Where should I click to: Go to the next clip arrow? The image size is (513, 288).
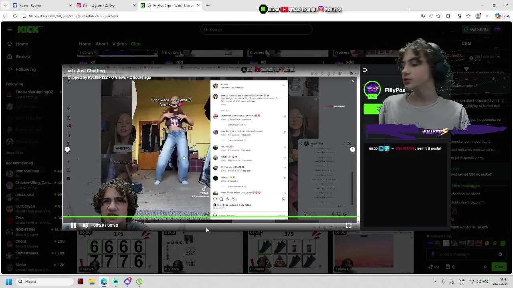click(x=352, y=149)
